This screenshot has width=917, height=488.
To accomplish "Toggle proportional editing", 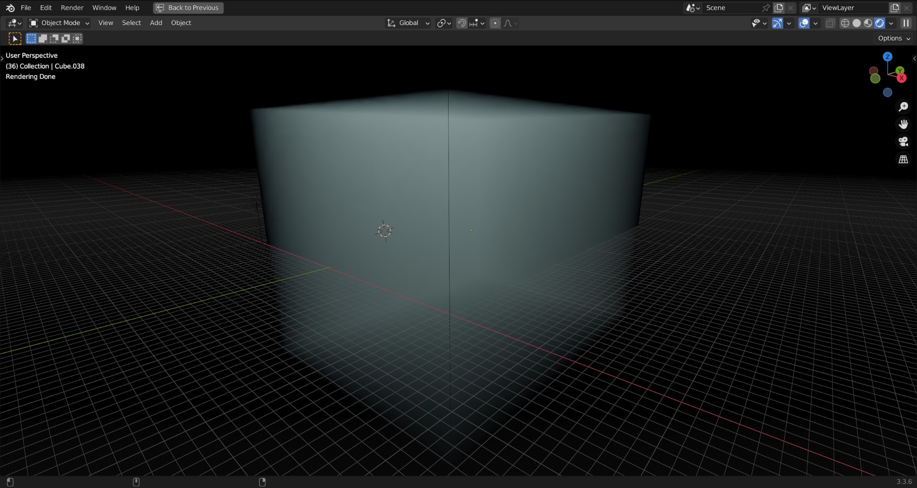I will click(495, 23).
